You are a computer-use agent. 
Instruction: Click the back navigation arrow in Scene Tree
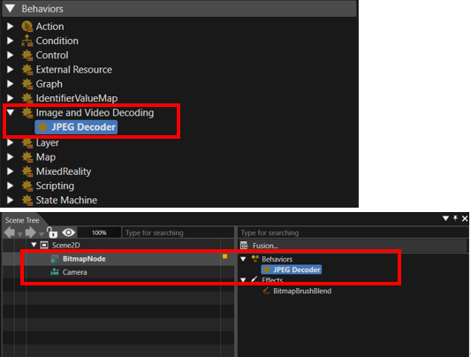point(10,232)
